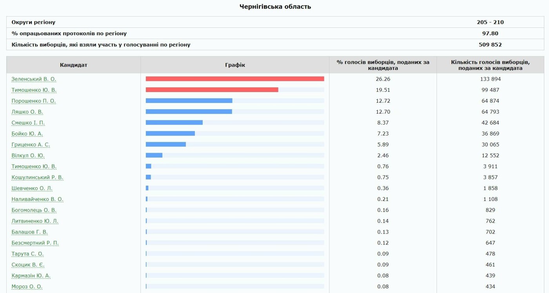549x293 pixels.
Task: Click percentage 19.51
Action: coord(383,90)
